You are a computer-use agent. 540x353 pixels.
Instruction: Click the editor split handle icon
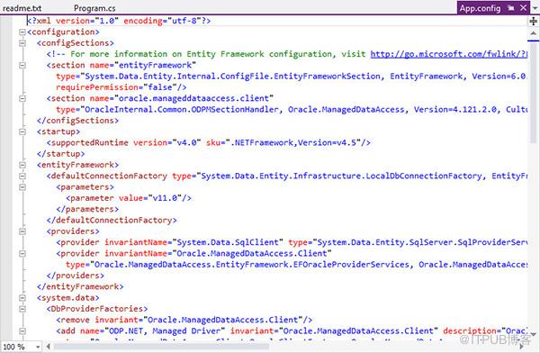(x=533, y=22)
